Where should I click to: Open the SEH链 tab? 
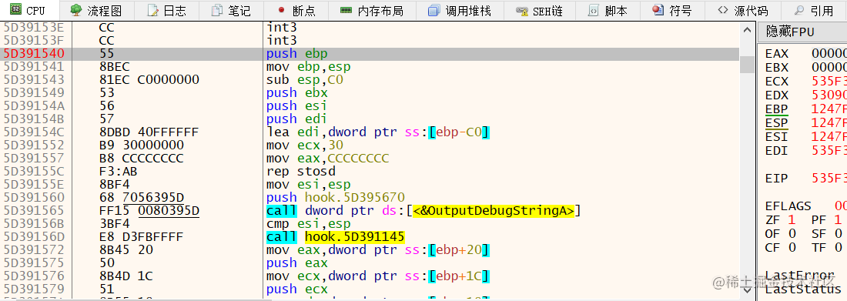click(539, 10)
